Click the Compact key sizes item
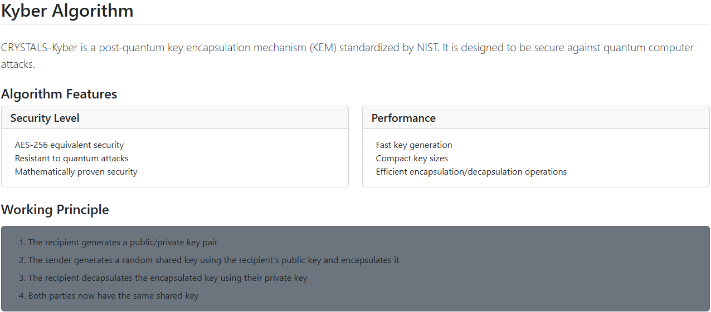Image resolution: width=711 pixels, height=312 pixels. click(412, 159)
